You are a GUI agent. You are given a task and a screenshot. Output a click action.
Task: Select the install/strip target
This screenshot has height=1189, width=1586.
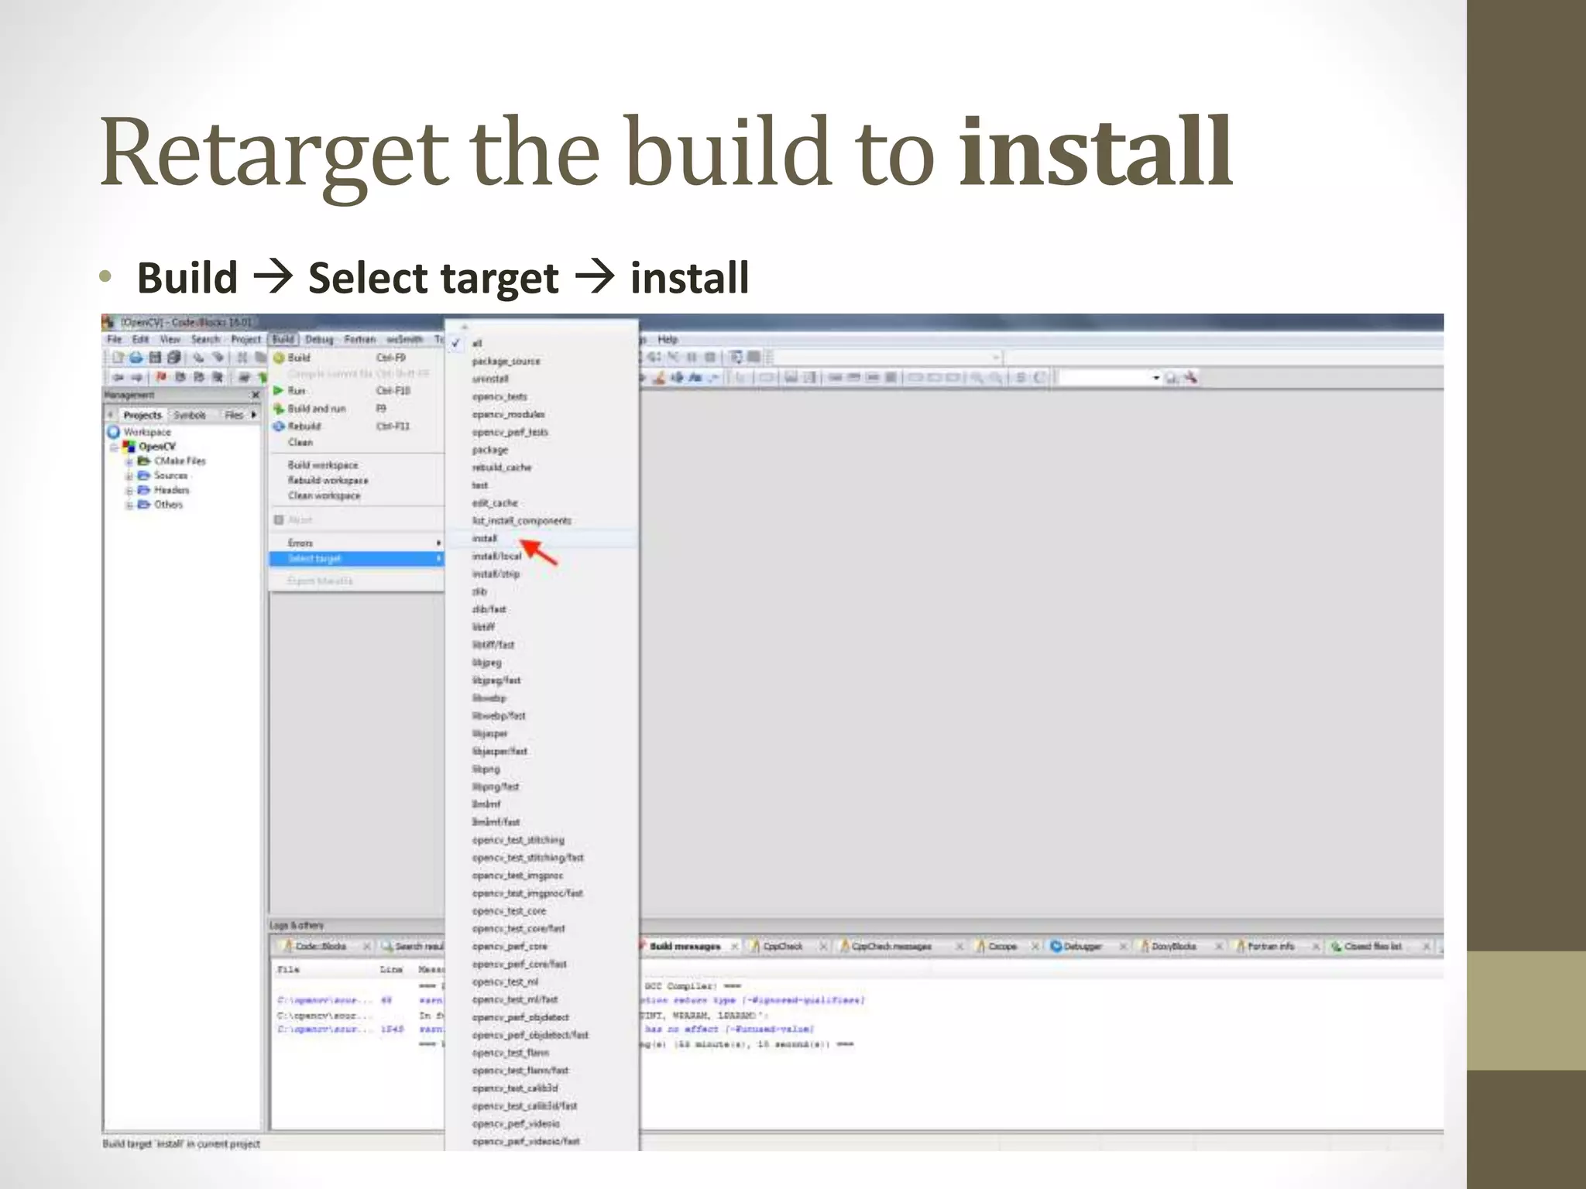(x=542, y=574)
